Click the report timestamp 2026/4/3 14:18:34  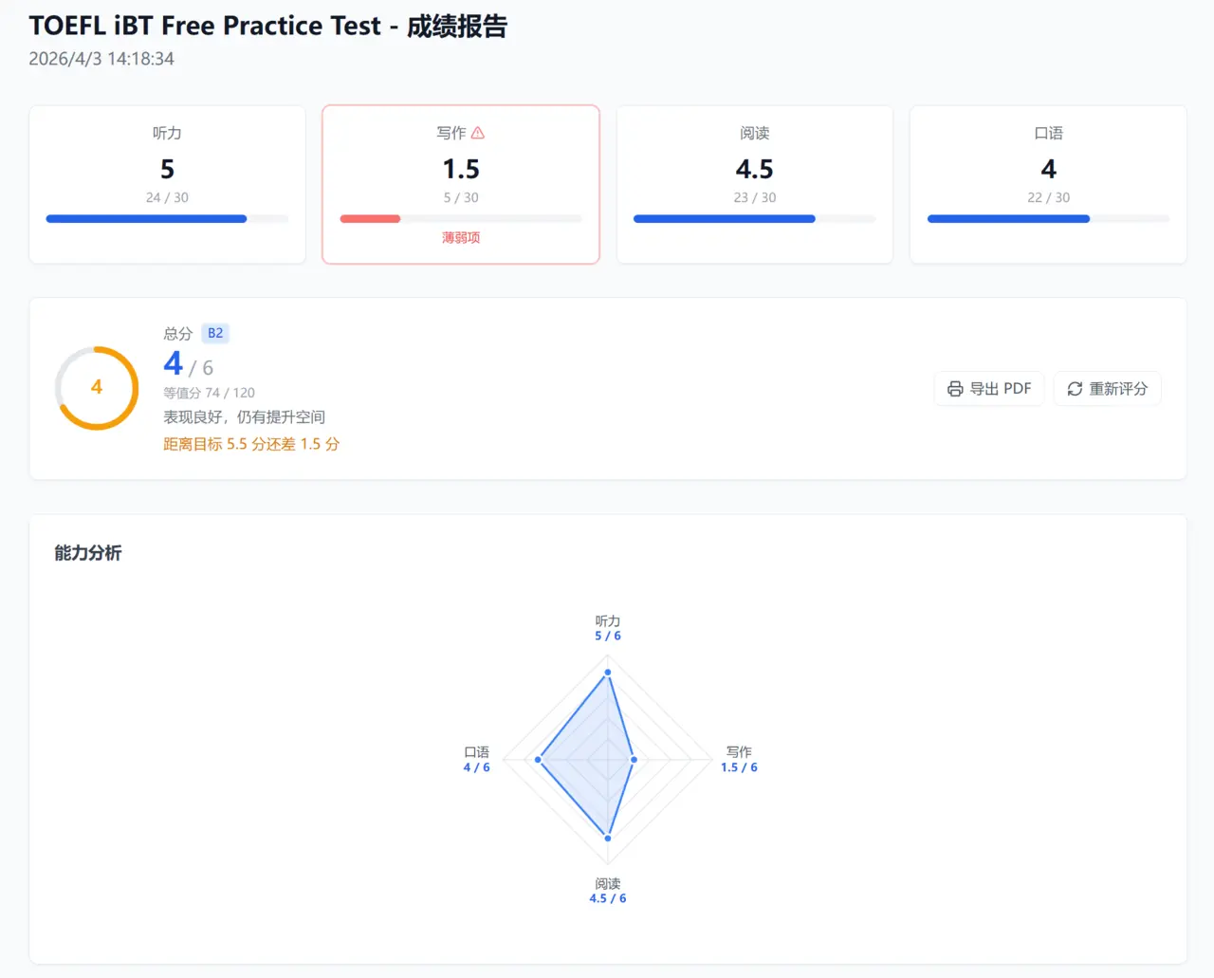pos(101,59)
